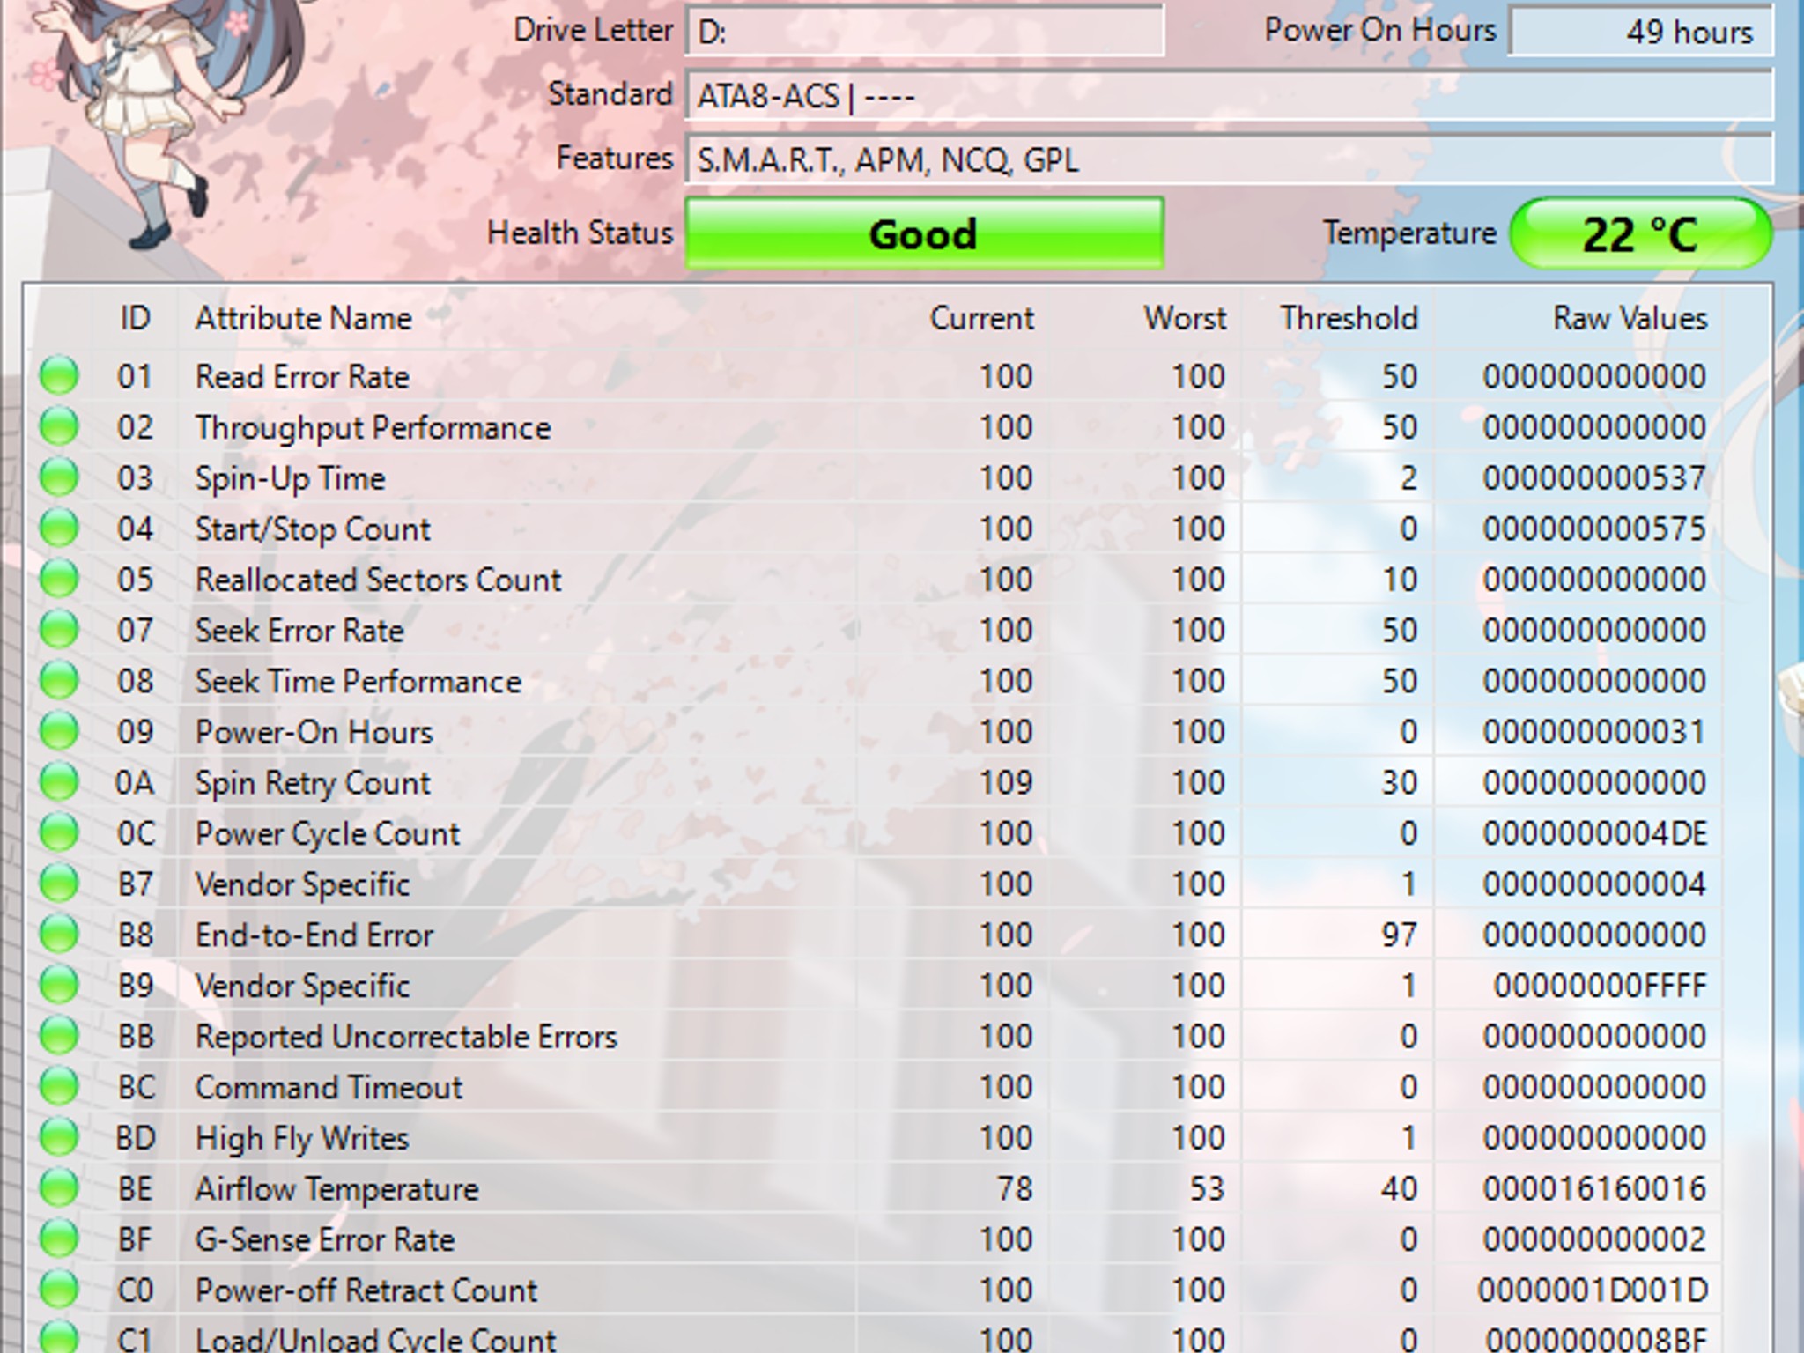
Task: Click the ID column header
Action: (x=135, y=318)
